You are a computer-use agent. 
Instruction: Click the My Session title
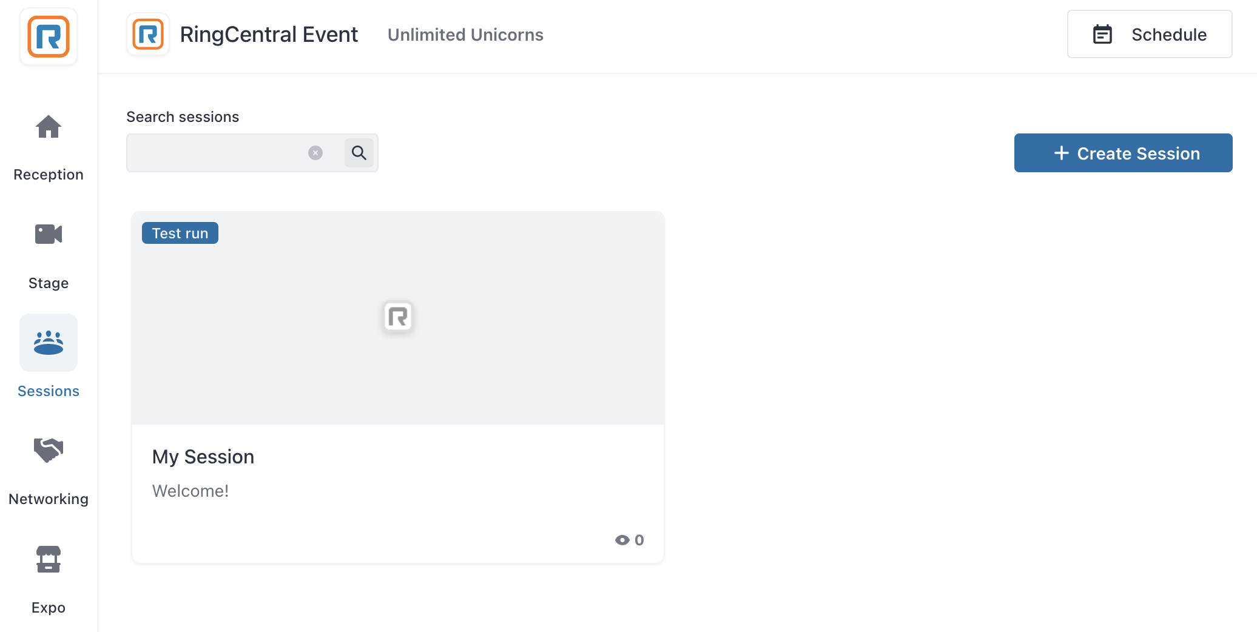(203, 457)
